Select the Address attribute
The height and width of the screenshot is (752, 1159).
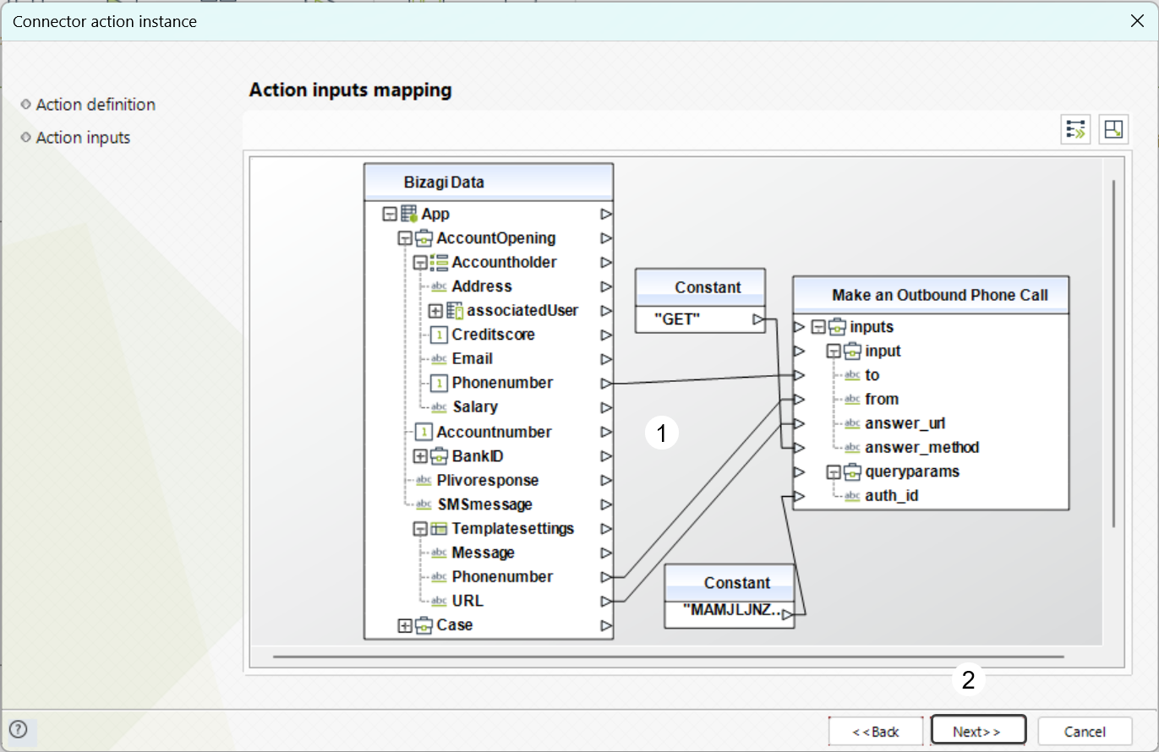(x=482, y=286)
